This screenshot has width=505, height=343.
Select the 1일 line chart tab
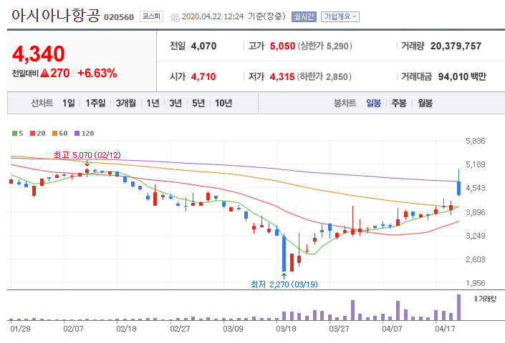click(69, 103)
